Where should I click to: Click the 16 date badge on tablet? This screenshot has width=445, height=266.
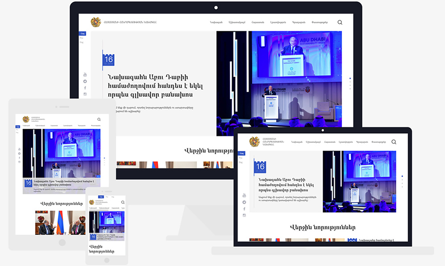28,183
